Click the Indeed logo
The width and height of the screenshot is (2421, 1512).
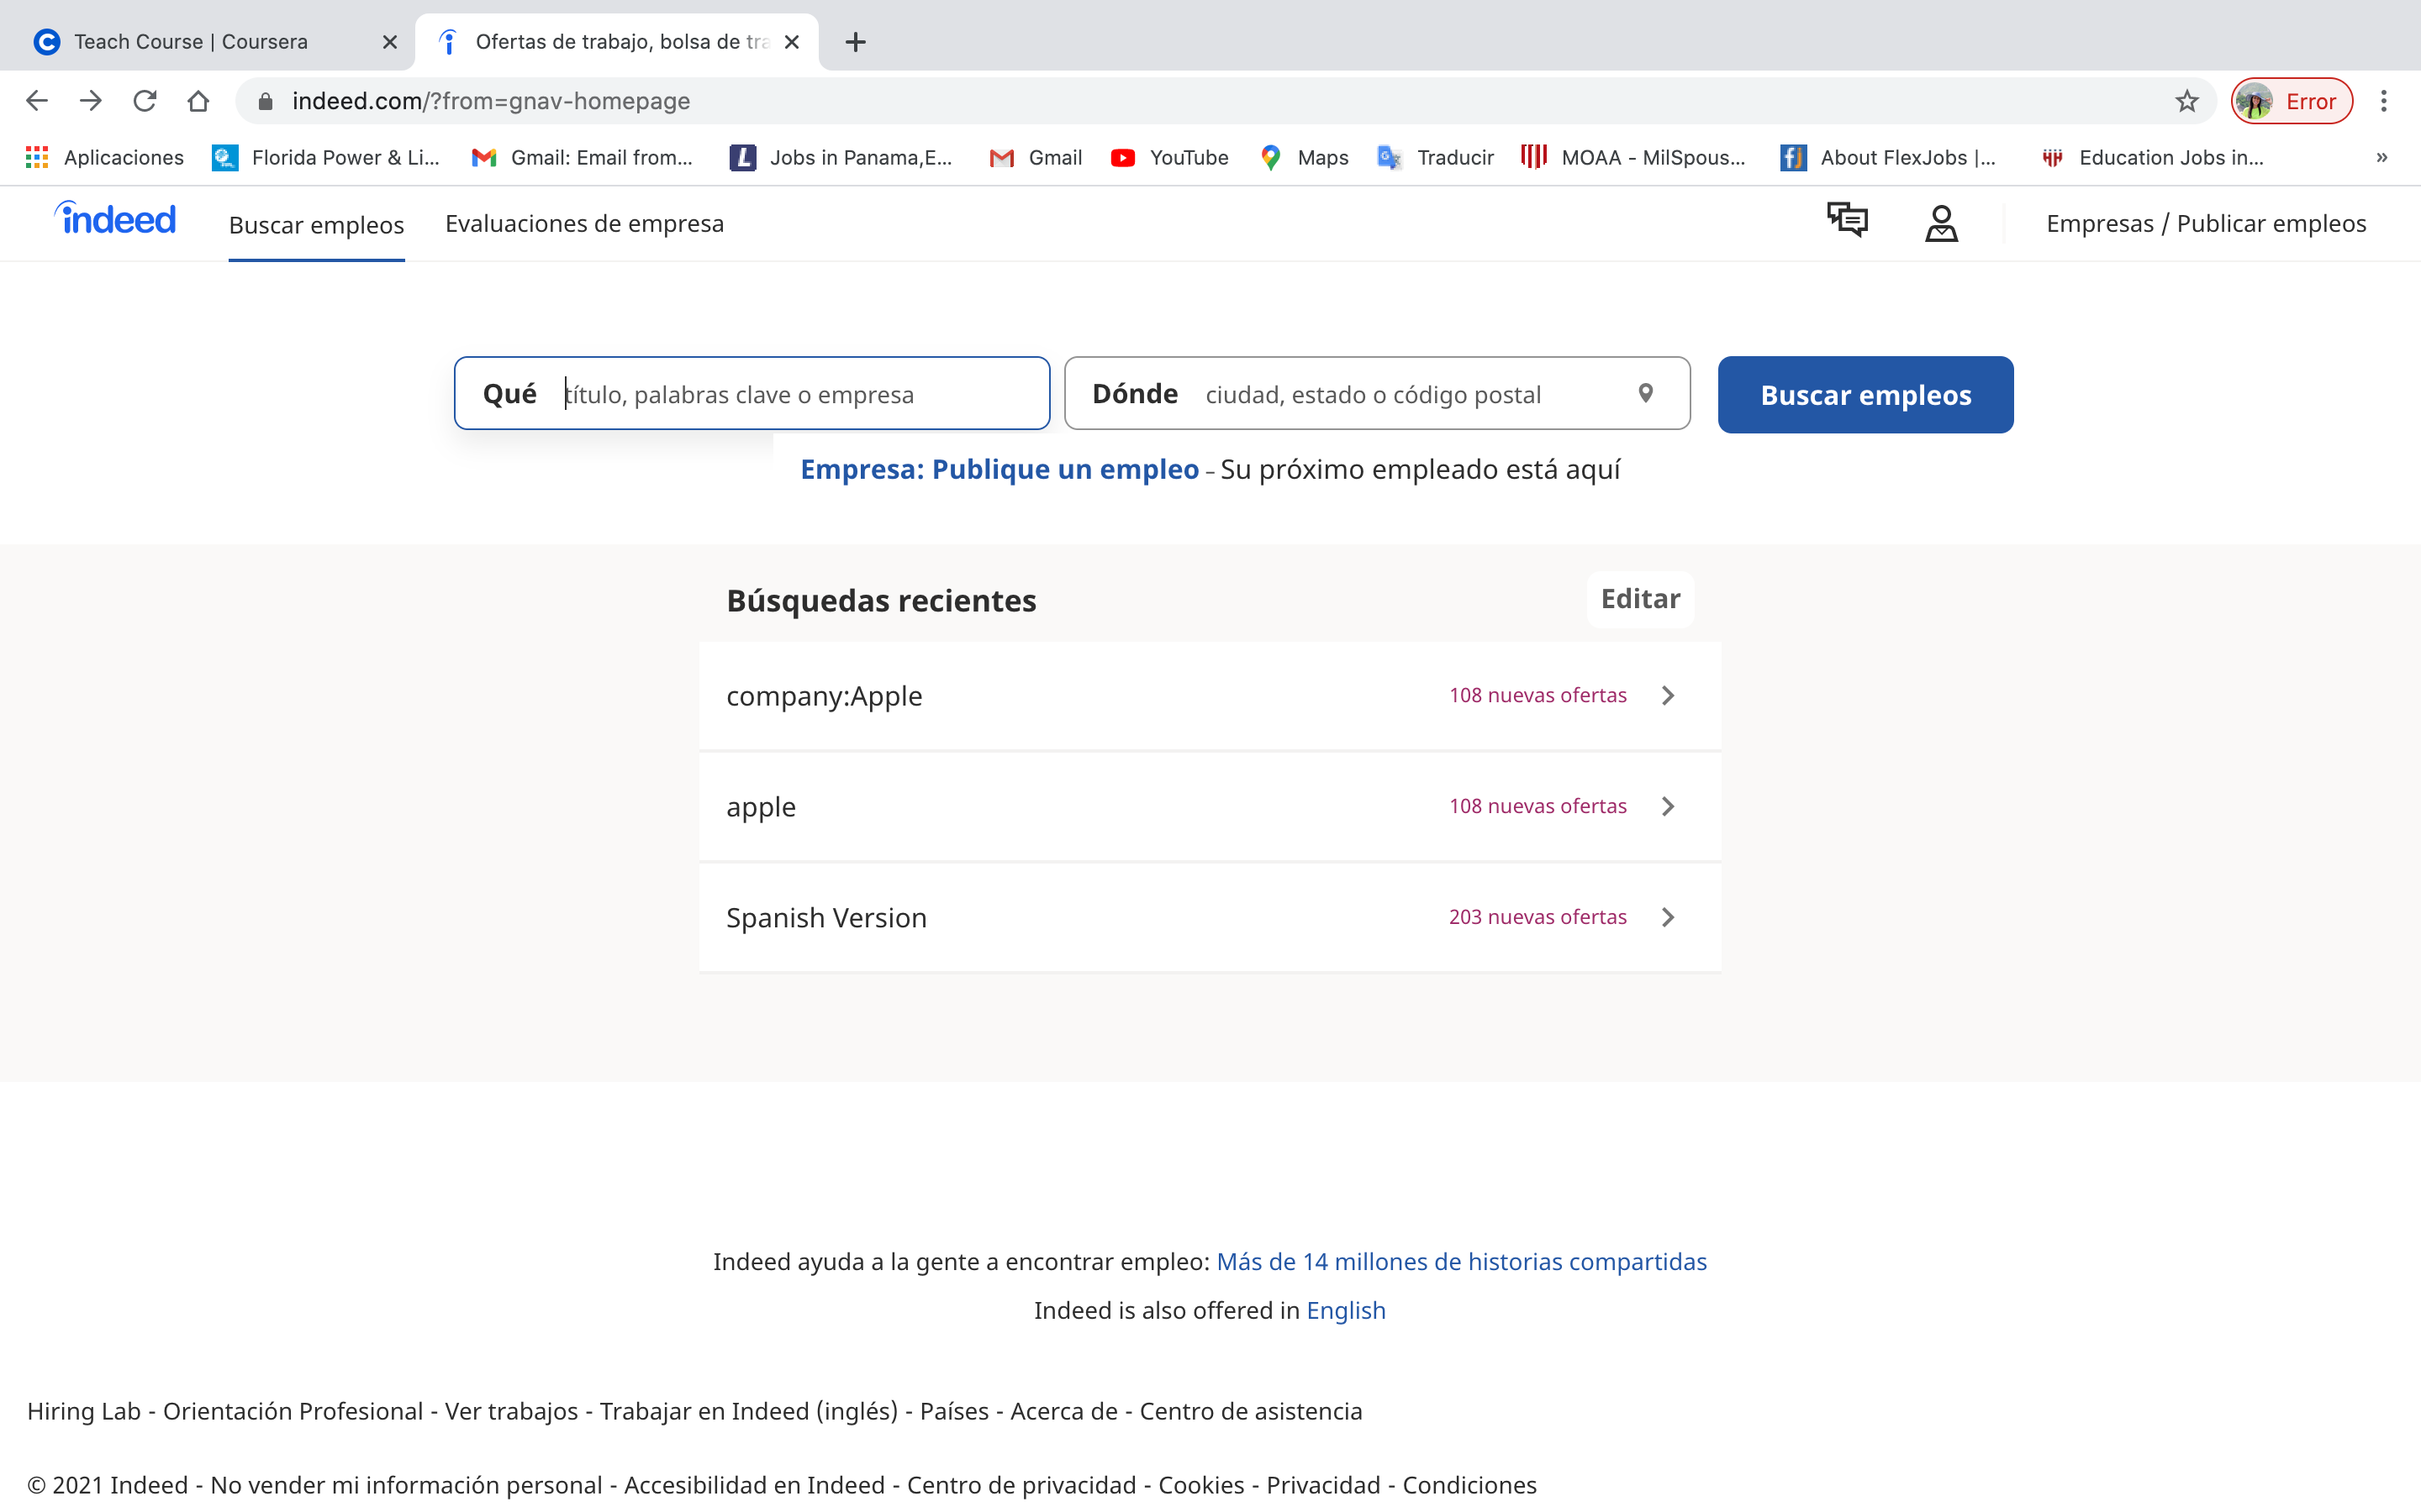click(x=116, y=219)
